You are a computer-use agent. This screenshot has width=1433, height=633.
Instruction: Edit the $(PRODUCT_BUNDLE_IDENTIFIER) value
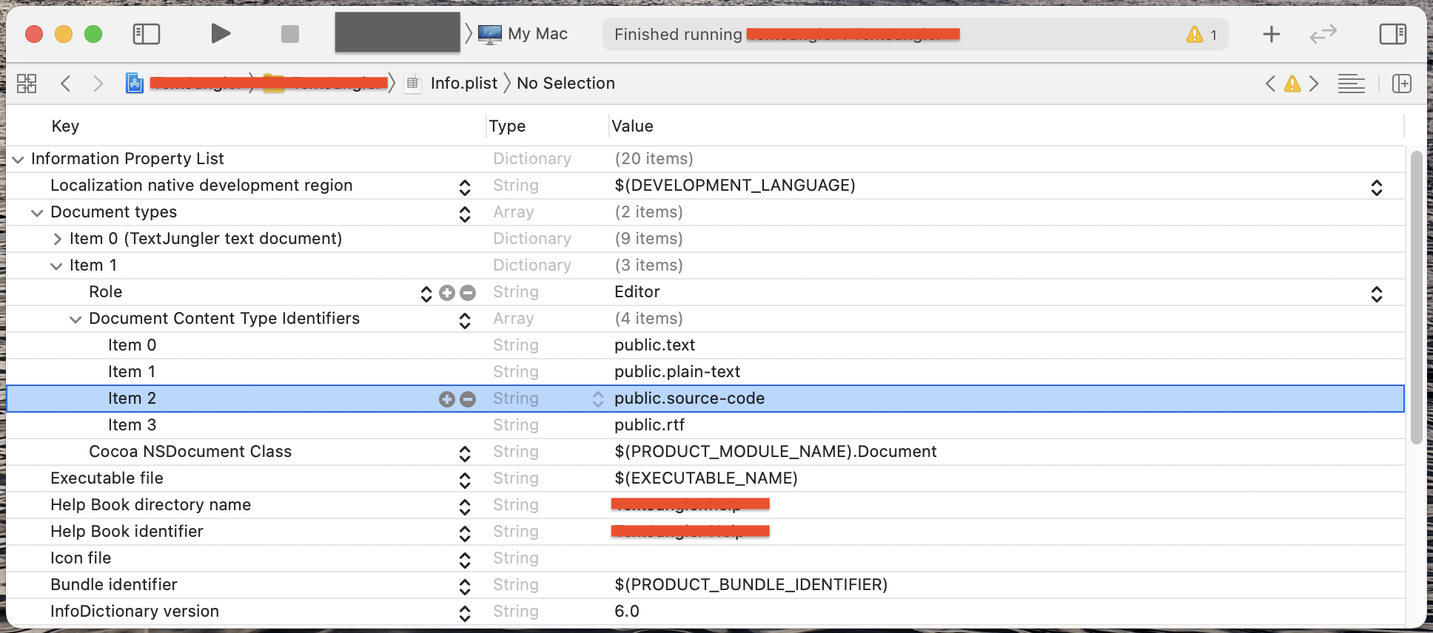pyautogui.click(x=751, y=585)
